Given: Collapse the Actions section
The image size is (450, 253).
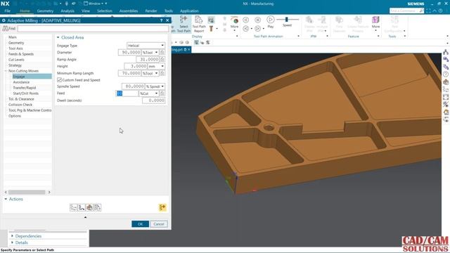Looking at the screenshot, I should click(x=6, y=199).
